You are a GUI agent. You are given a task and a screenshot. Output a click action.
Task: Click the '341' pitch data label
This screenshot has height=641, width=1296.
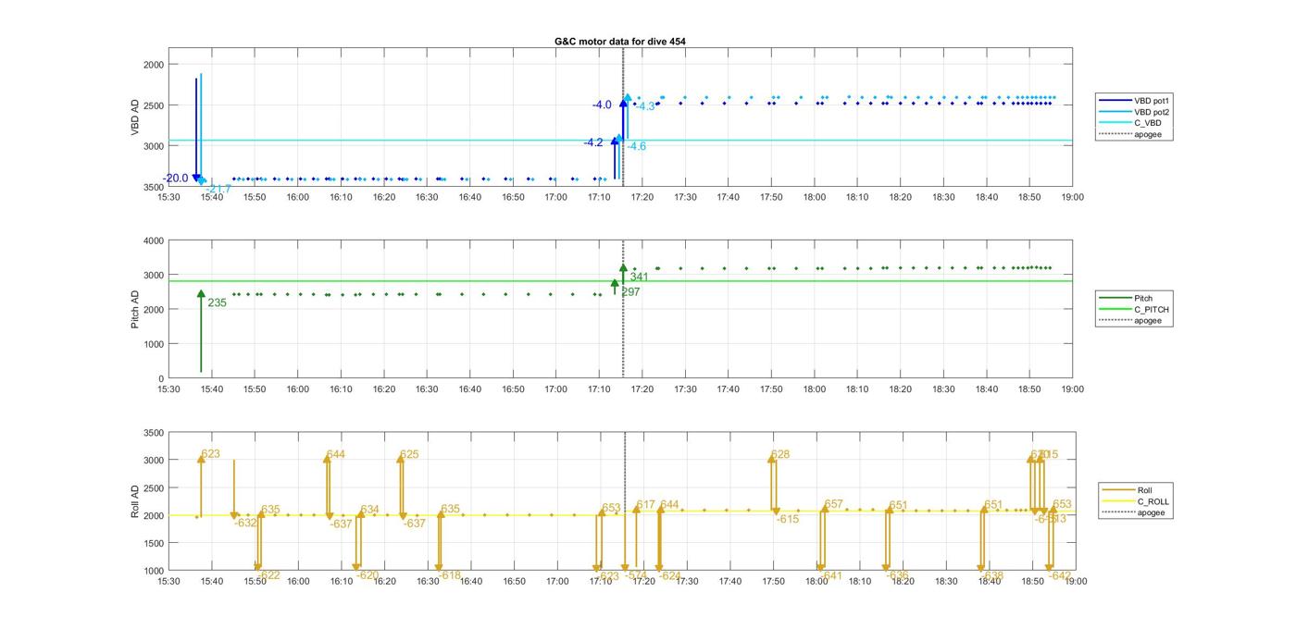[x=640, y=277]
